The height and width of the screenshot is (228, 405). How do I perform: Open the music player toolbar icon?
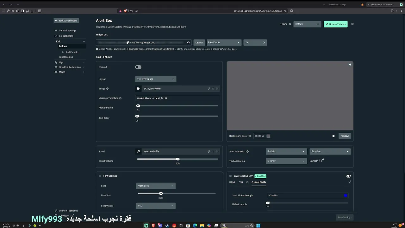pos(27,11)
